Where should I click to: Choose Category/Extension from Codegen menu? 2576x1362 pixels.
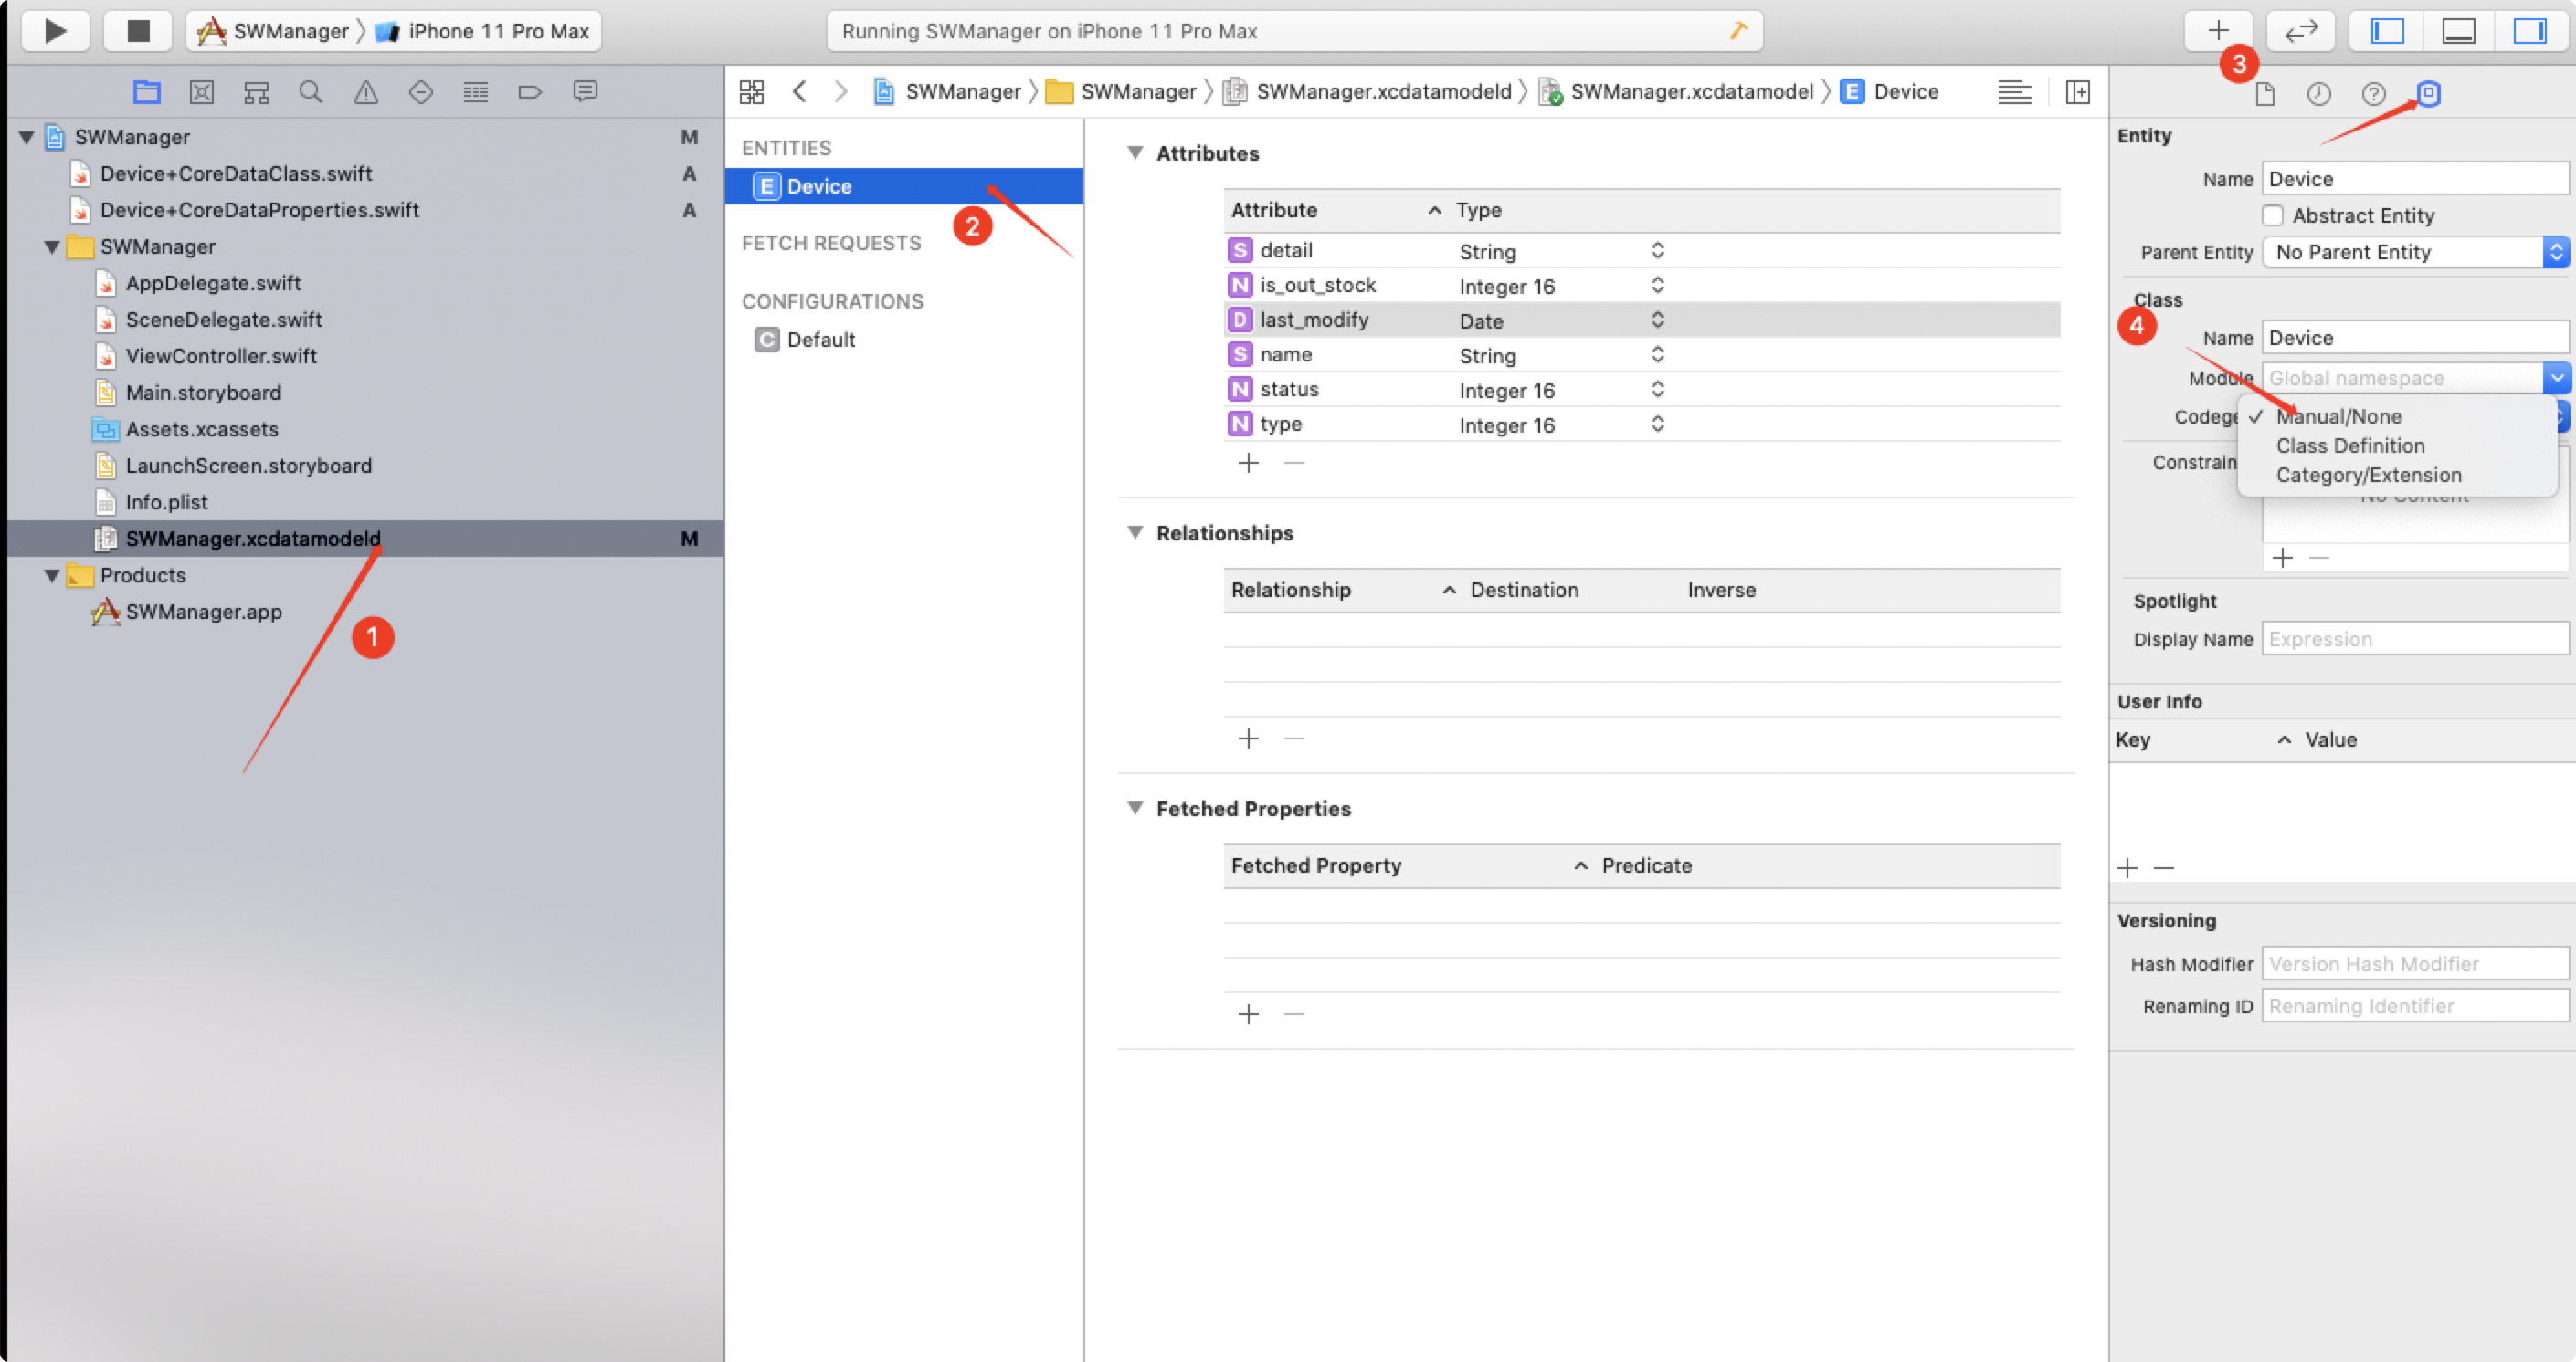[2368, 475]
